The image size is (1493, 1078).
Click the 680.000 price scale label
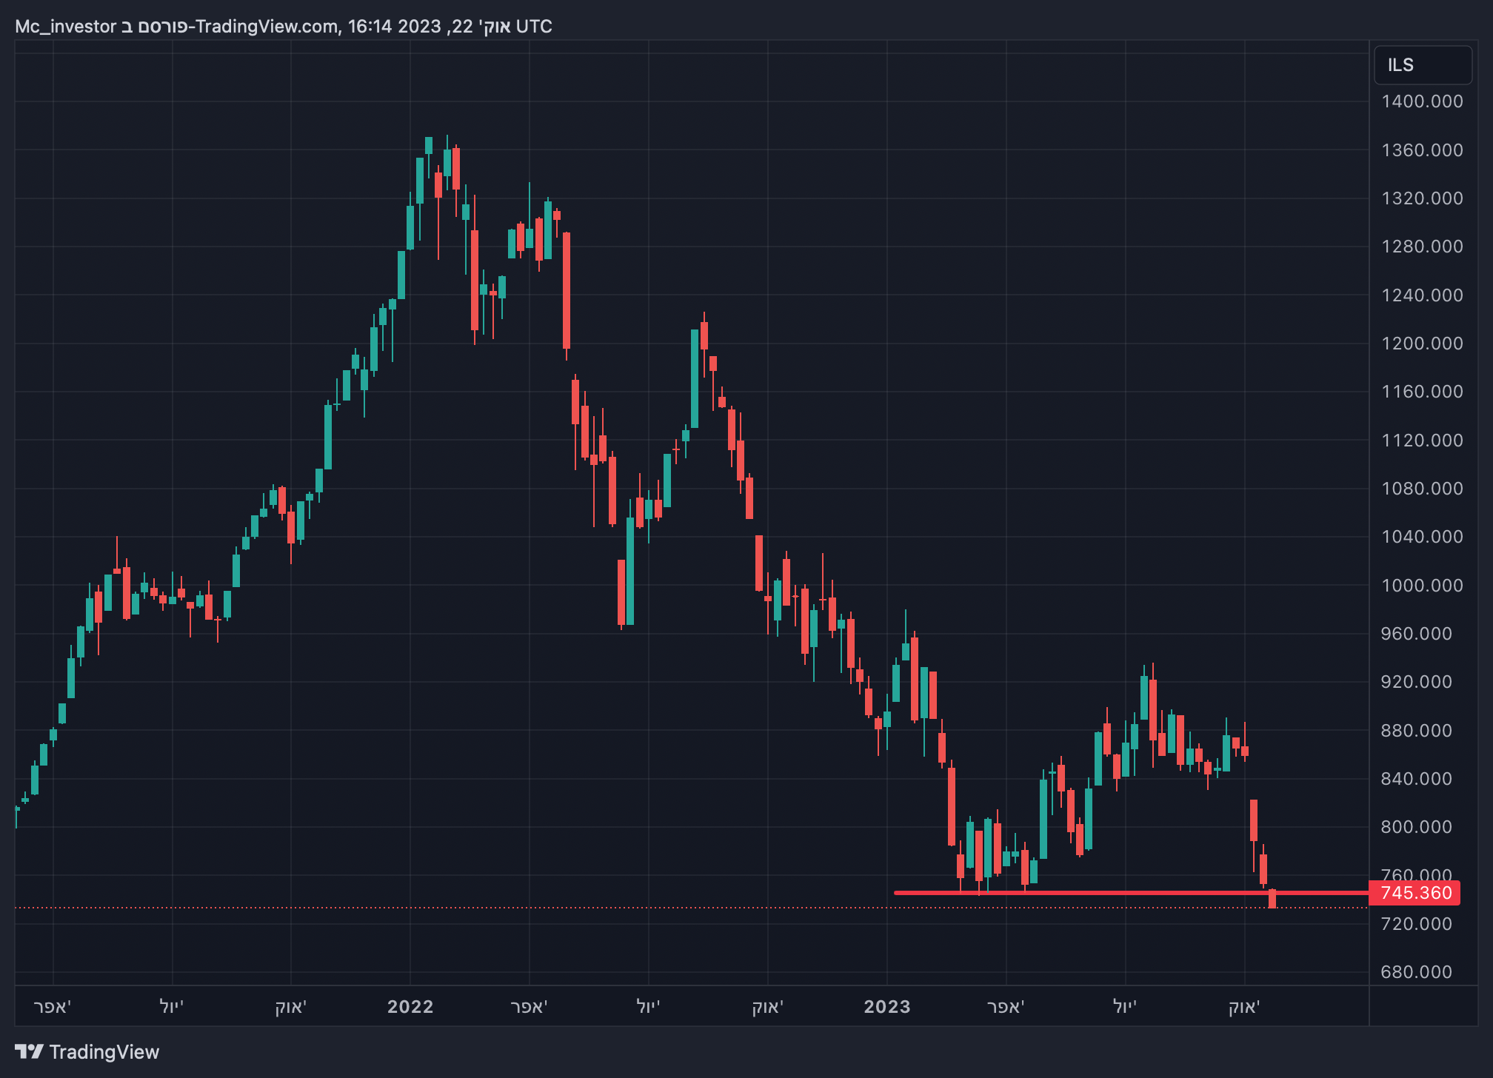[x=1416, y=972]
